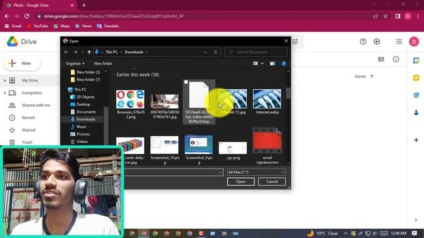The width and height of the screenshot is (424, 238).
Task: Open the Chrome profile avatar in toolbar
Action: click(x=408, y=16)
